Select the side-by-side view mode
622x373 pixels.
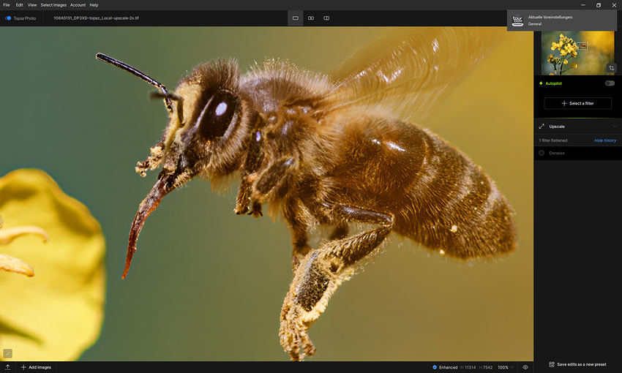click(311, 18)
